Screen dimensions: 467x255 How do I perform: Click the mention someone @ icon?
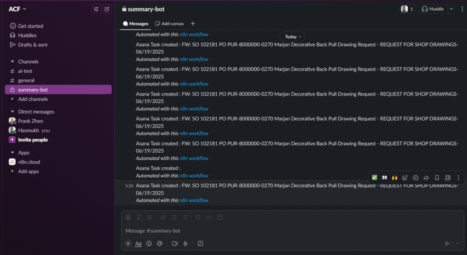[160, 244]
